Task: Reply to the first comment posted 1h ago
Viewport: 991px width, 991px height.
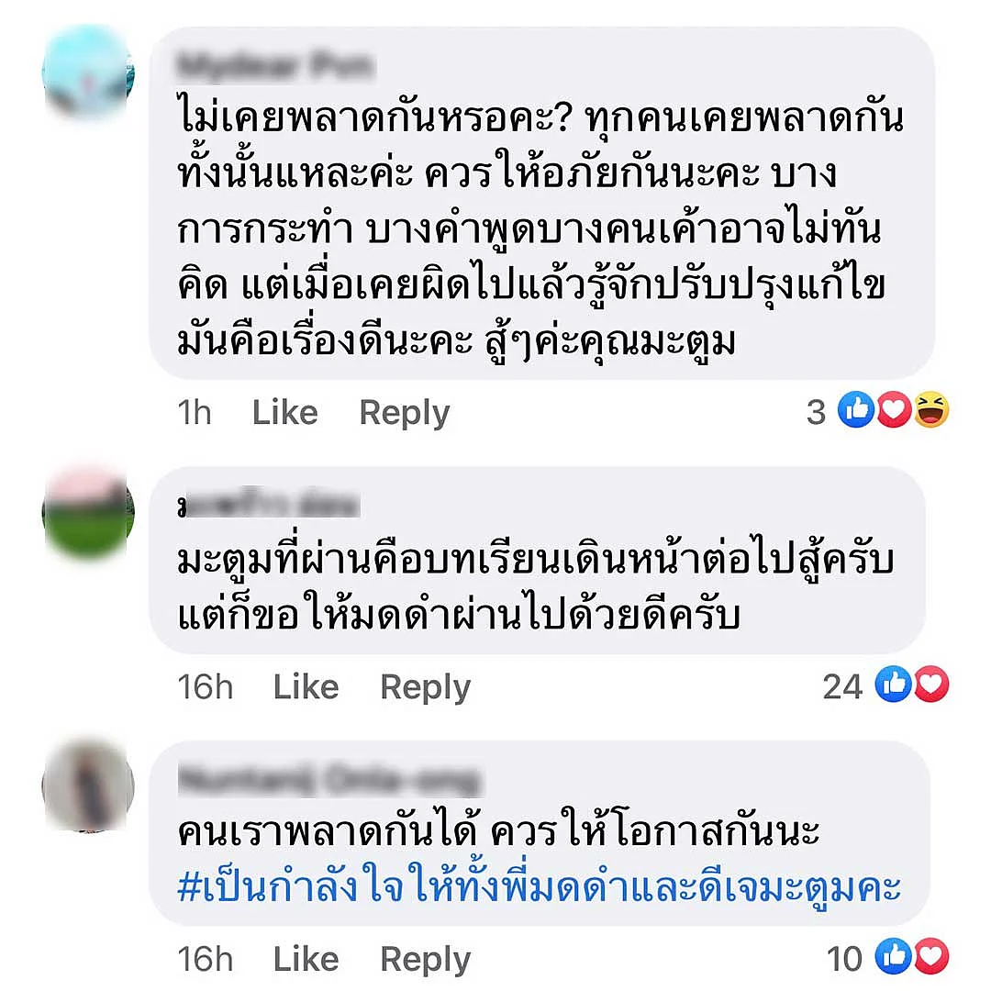Action: 405,414
